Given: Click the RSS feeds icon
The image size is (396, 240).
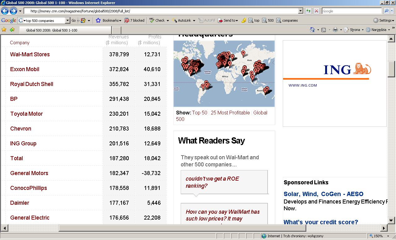Looking at the screenshot, I should click(324, 30).
